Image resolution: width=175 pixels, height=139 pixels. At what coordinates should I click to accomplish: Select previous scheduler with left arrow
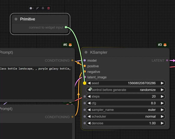[x=89, y=116]
